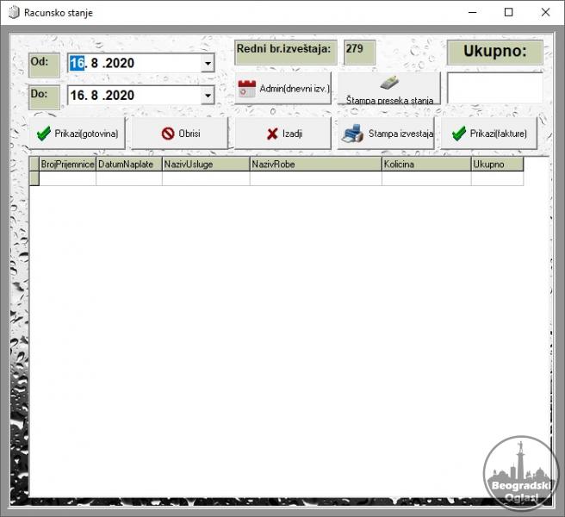Click the red X icon on Izadji
Viewport: 565px width, 517px height.
[x=272, y=134]
